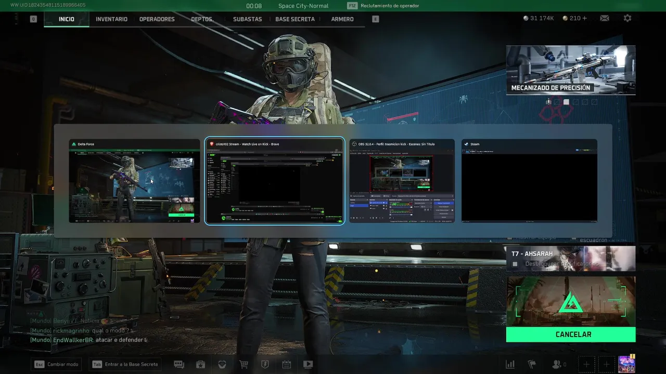Tick the Desbloquear clasificatorias checkbox
The image size is (666, 374).
click(x=515, y=264)
